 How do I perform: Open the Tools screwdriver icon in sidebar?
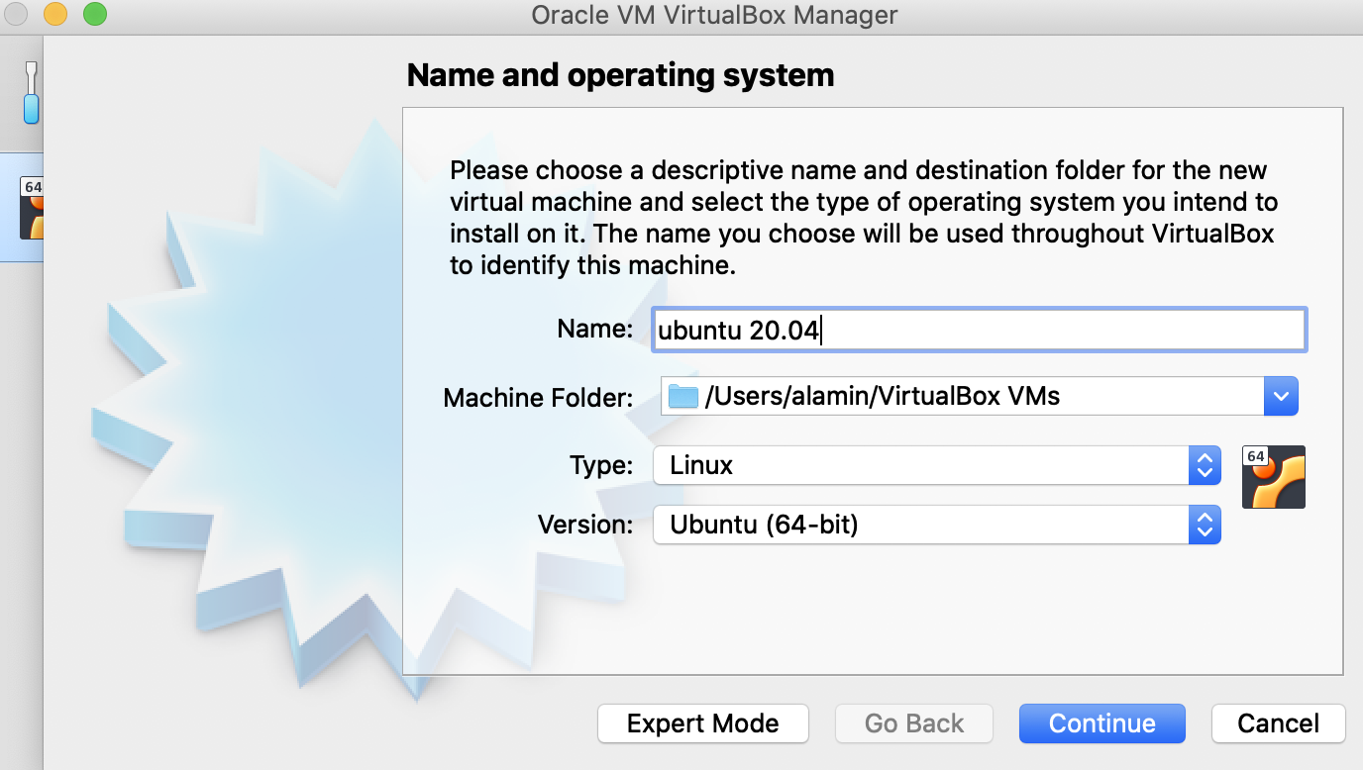coord(31,92)
